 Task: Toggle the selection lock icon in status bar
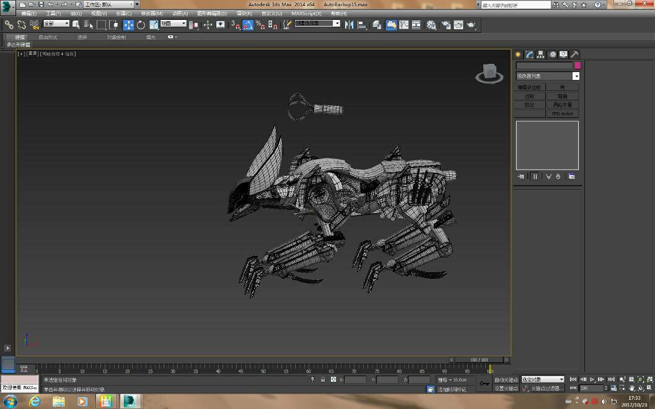323,379
